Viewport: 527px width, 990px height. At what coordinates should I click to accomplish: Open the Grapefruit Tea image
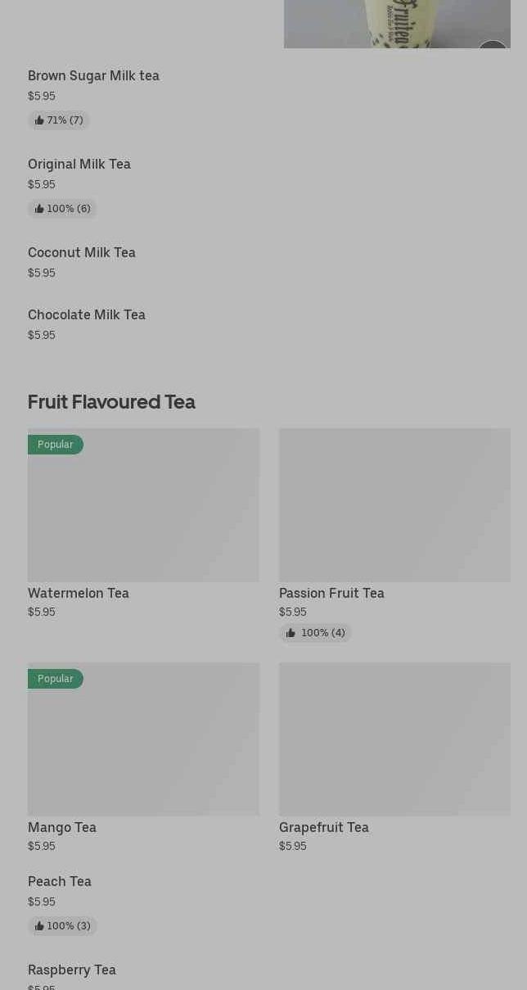point(394,739)
